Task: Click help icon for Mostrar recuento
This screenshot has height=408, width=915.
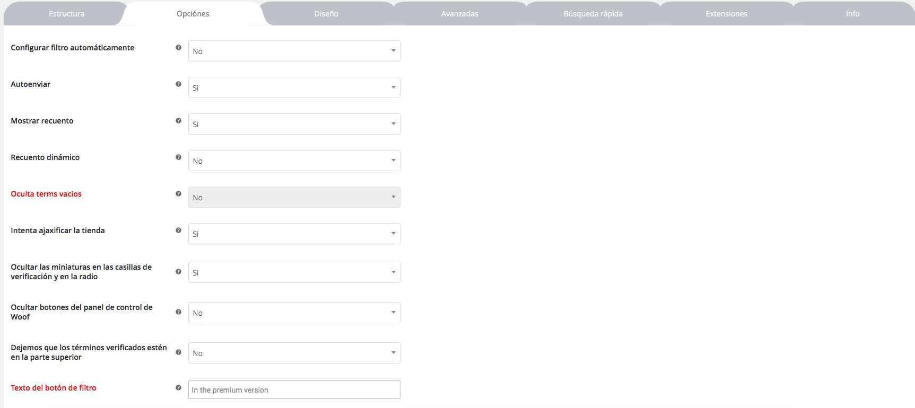Action: point(178,121)
